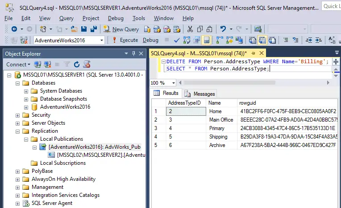341x208 pixels.
Task: Select the Local Subscriptions folder
Action: click(x=63, y=163)
